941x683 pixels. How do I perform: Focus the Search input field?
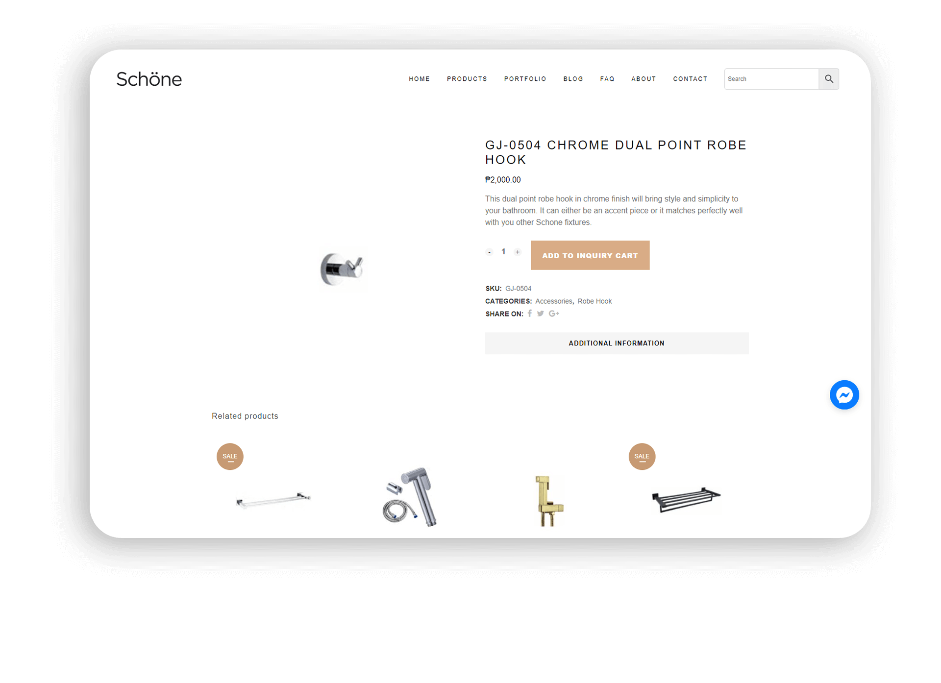point(771,79)
